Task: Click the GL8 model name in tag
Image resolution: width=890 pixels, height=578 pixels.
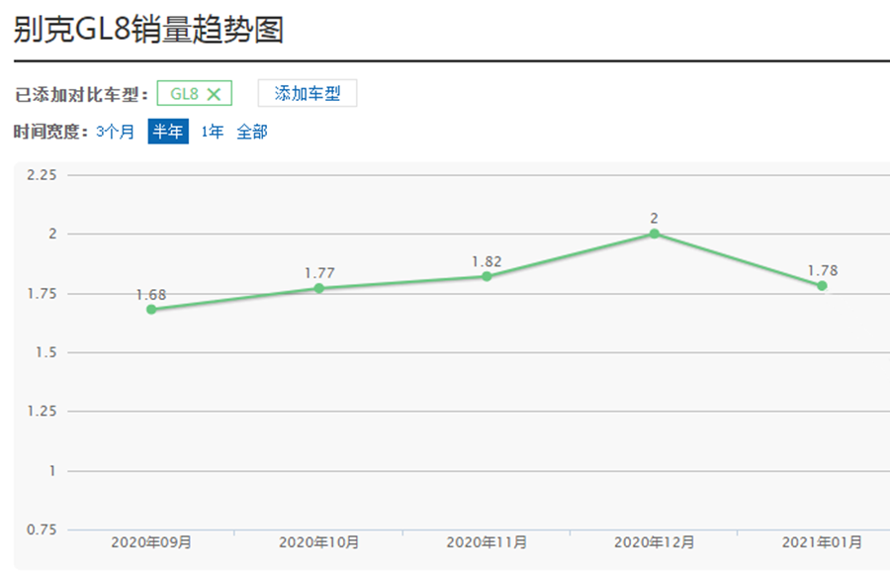Action: [185, 95]
